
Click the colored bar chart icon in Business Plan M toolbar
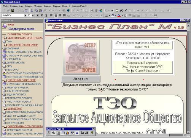click(67, 133)
